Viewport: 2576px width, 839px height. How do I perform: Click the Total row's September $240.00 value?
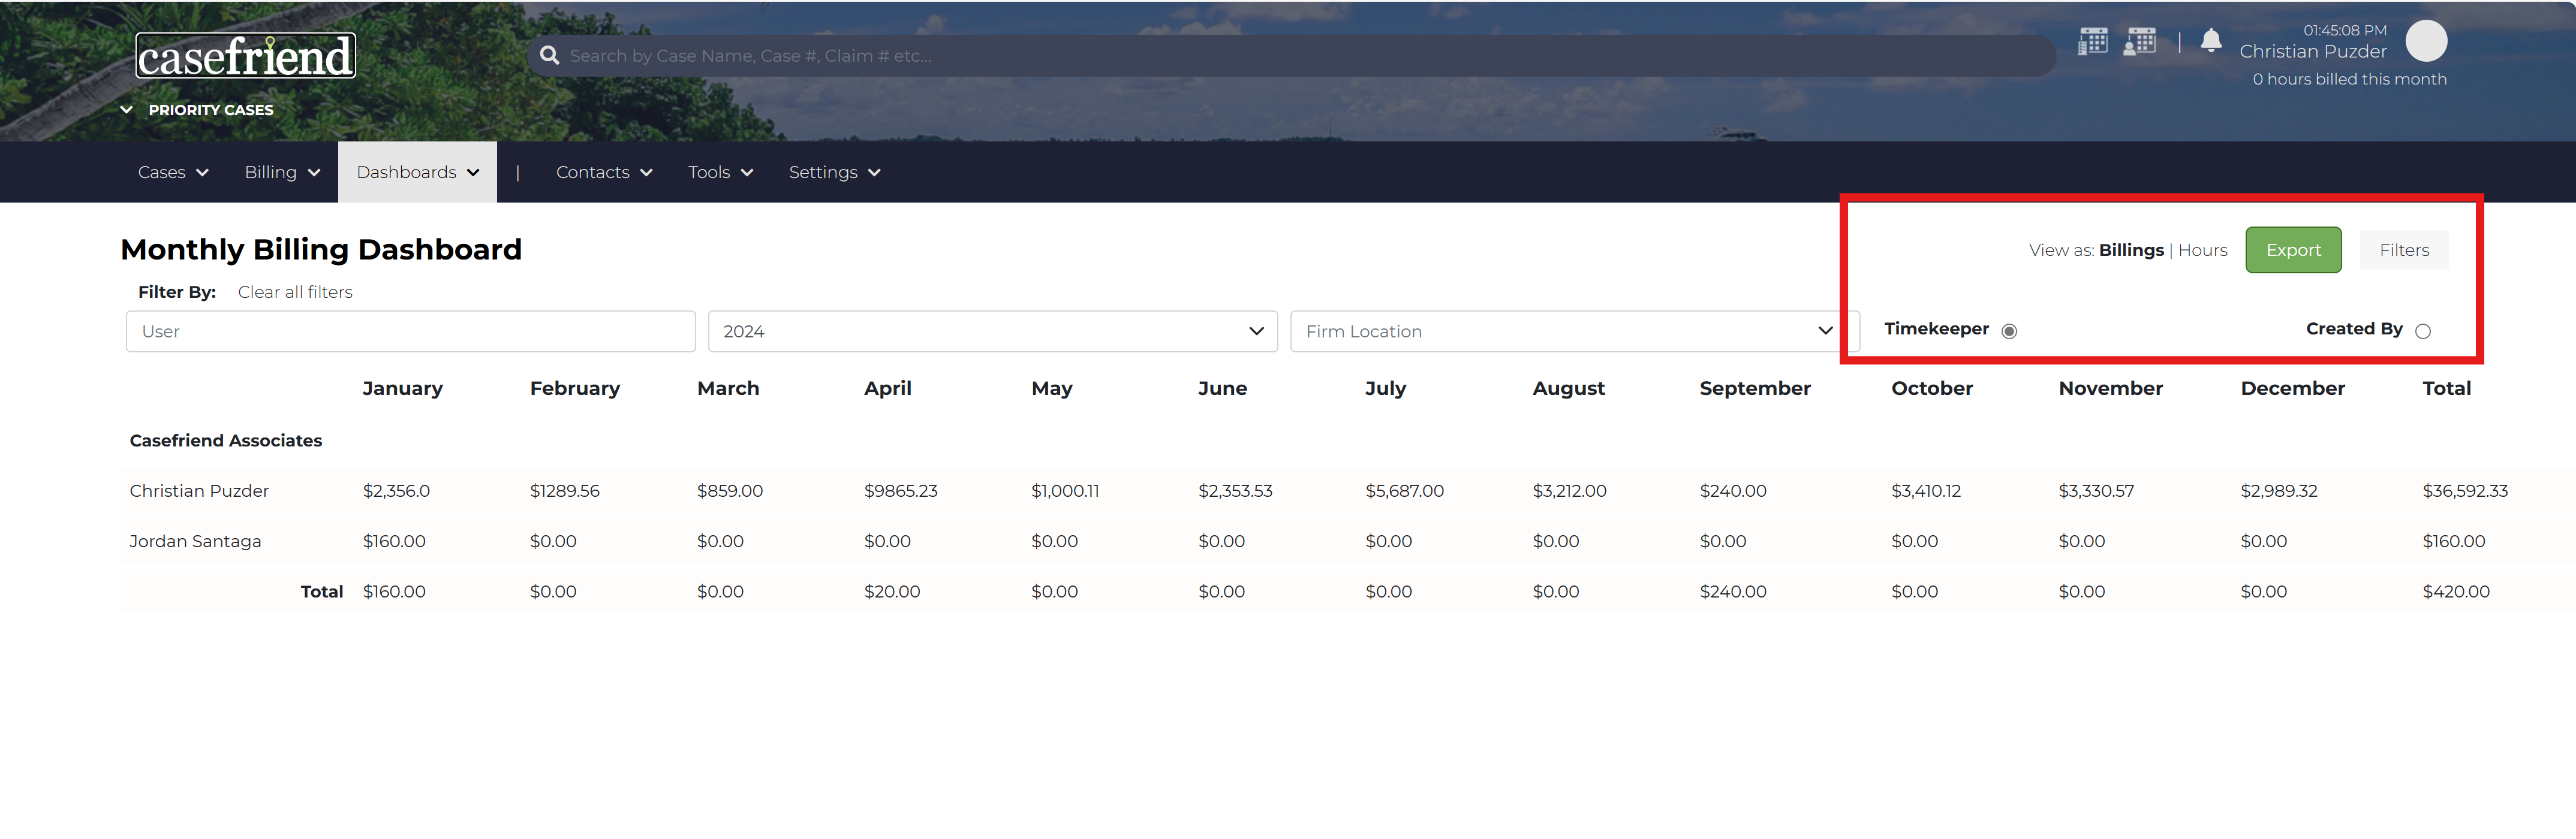[1733, 592]
